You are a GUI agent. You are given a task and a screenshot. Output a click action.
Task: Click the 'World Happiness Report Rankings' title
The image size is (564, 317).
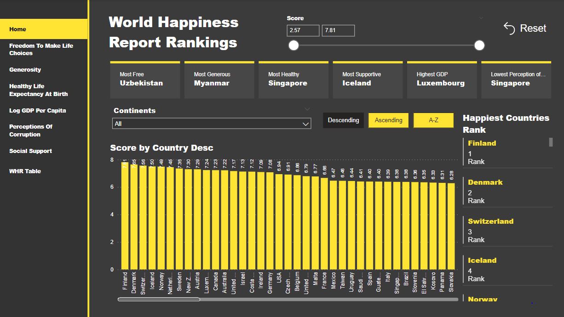coord(173,32)
